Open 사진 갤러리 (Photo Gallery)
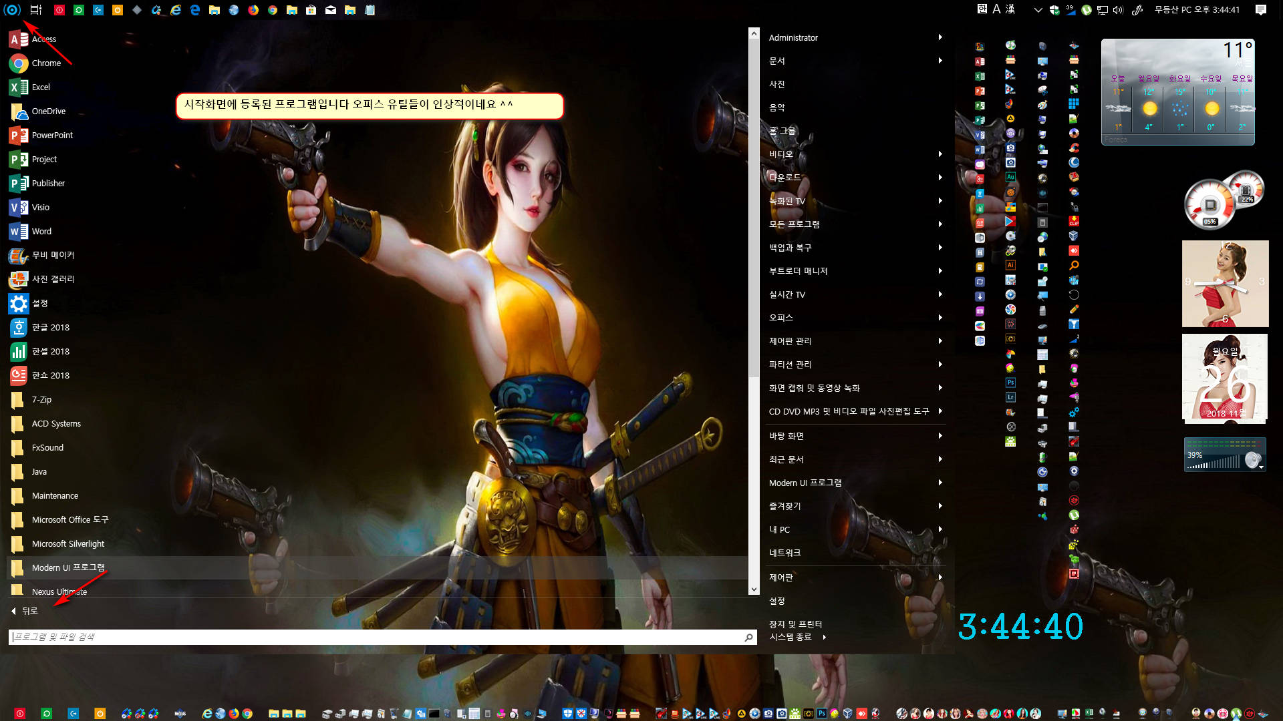This screenshot has height=721, width=1283. pyautogui.click(x=40, y=280)
